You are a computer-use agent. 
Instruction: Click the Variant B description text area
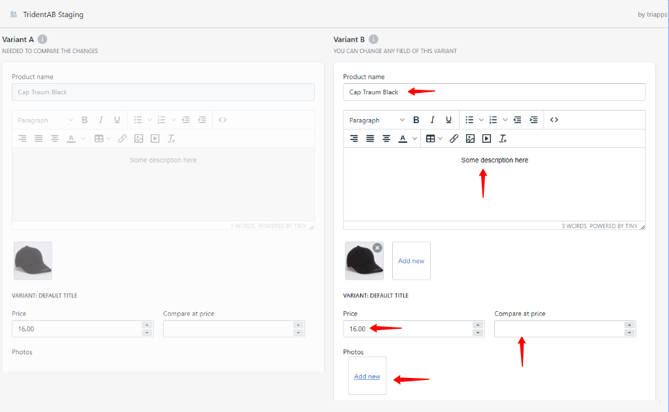tap(494, 185)
